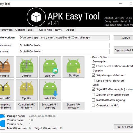The width and height of the screenshot is (133, 133).
Task: Click the v1.41 version label
Action: (53, 23)
